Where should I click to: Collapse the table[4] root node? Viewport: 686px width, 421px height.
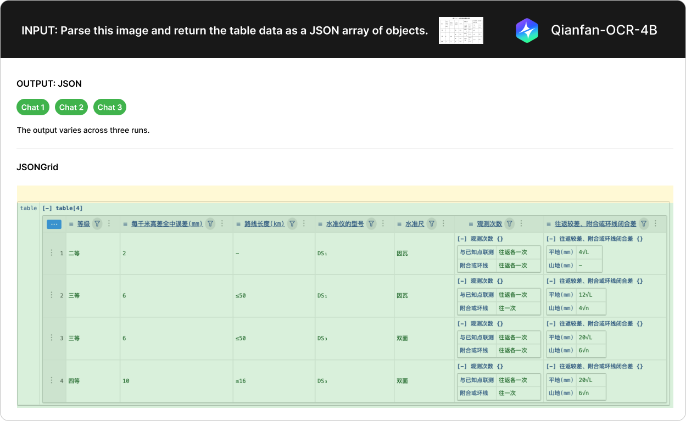[47, 208]
